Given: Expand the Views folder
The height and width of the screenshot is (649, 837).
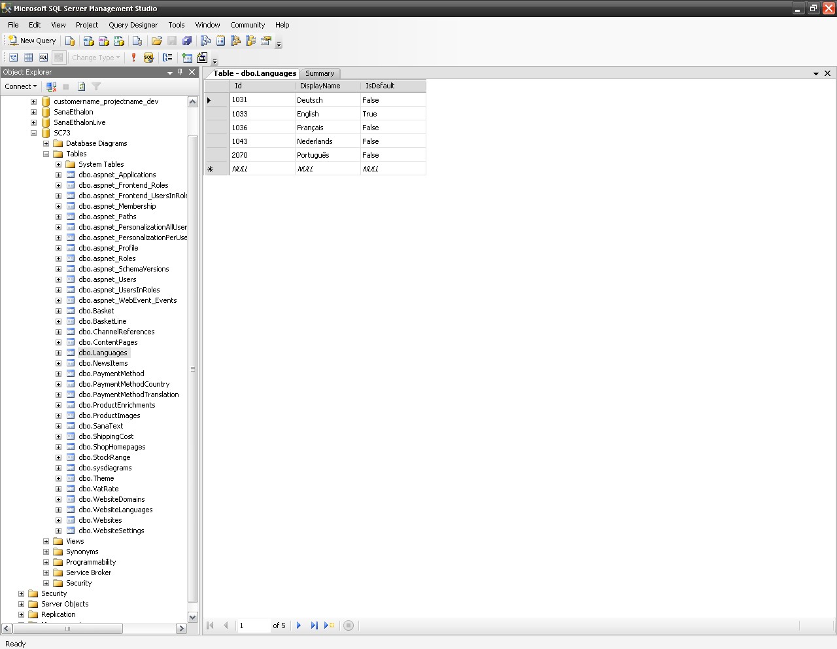Looking at the screenshot, I should [x=46, y=541].
